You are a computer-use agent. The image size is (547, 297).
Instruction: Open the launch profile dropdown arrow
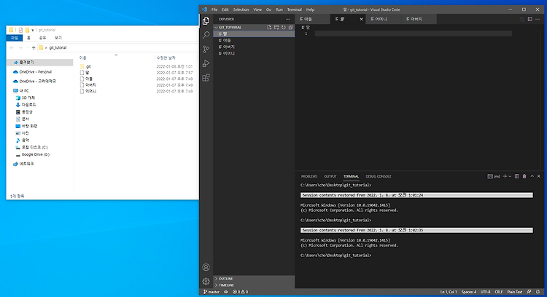(510, 177)
